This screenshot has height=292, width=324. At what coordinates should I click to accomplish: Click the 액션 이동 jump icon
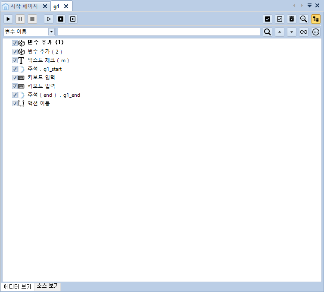point(21,104)
